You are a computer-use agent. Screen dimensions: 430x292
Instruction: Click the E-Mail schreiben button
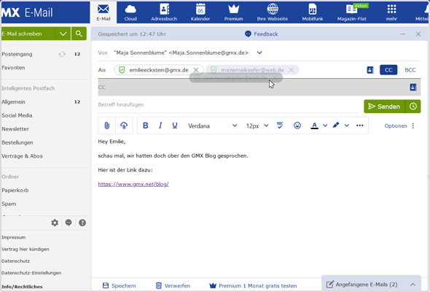[x=28, y=34]
